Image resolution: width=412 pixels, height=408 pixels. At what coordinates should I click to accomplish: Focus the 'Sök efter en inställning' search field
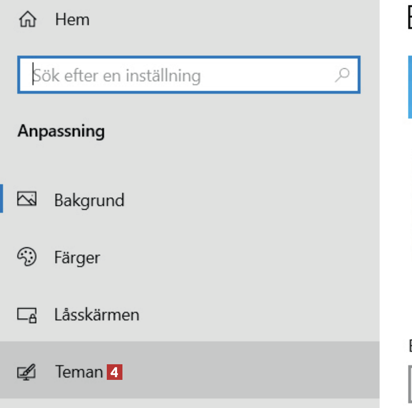point(179,75)
